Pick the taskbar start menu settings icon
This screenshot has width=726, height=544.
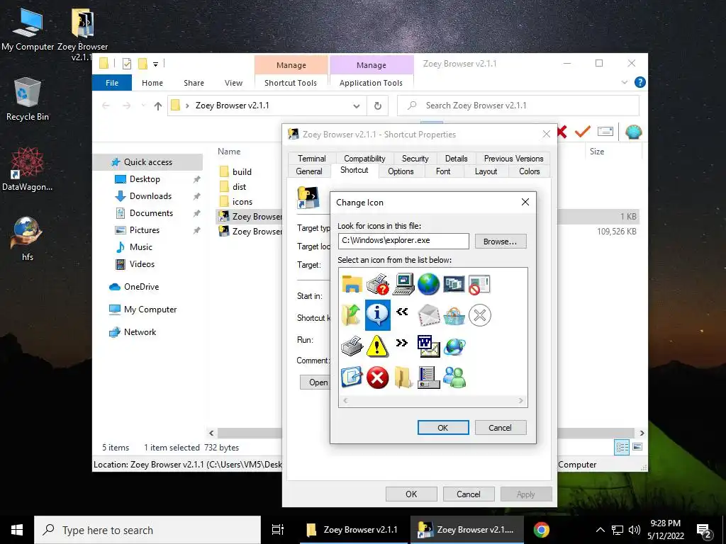pyautogui.click(x=428, y=377)
